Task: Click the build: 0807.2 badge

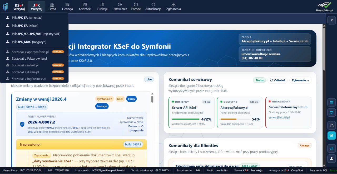Action: 133,145
